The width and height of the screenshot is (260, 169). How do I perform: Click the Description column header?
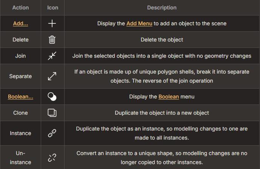click(162, 8)
